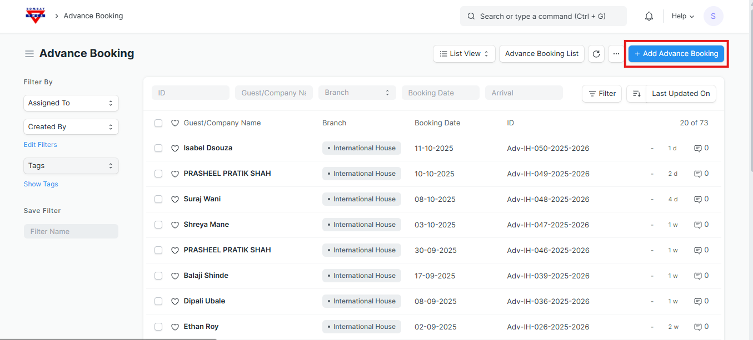Click the Bombay YMCA logo icon

pyautogui.click(x=36, y=16)
